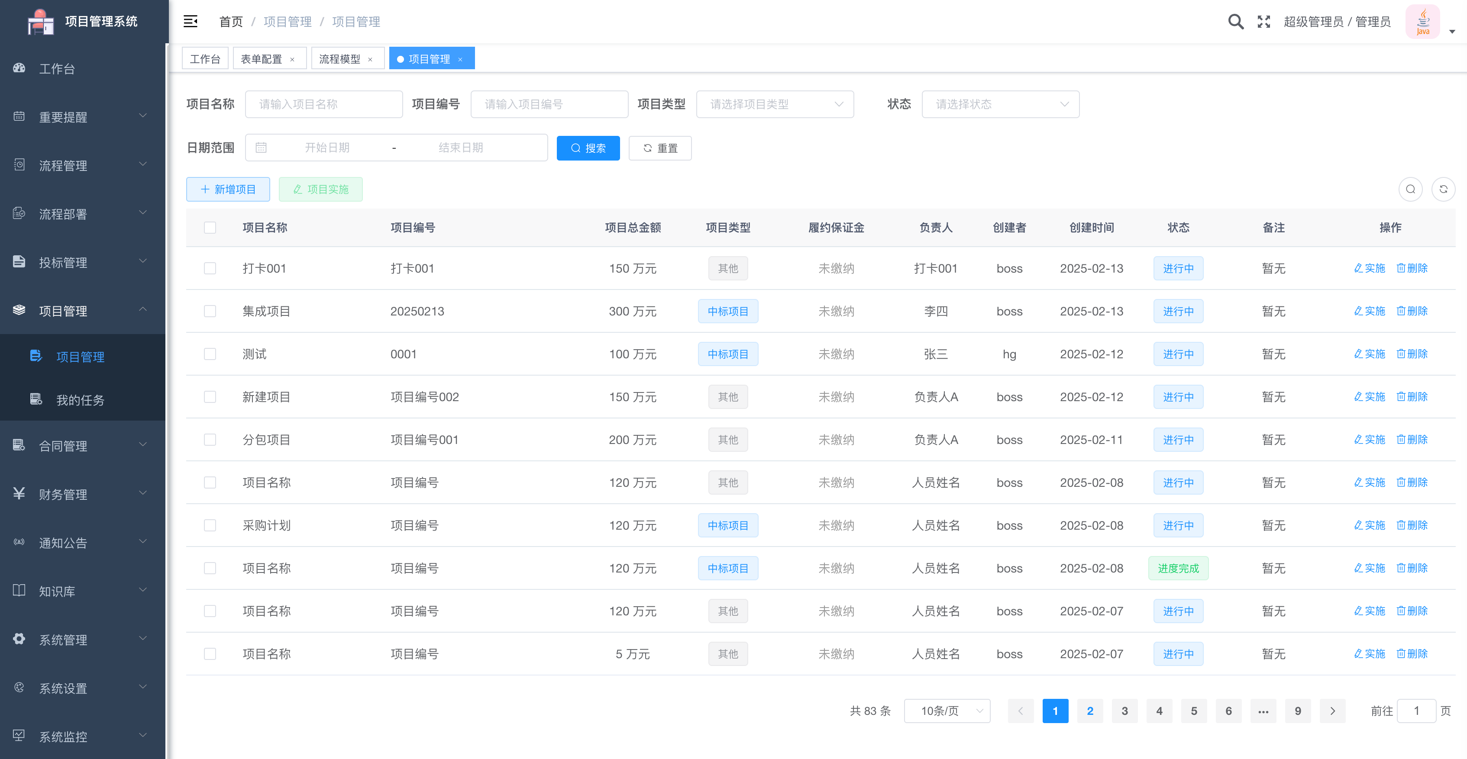Click the blue 搜索 button

click(588, 148)
